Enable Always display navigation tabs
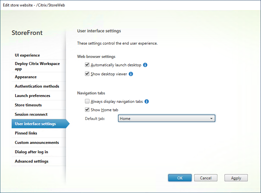This screenshot has height=193, width=261. click(x=87, y=101)
